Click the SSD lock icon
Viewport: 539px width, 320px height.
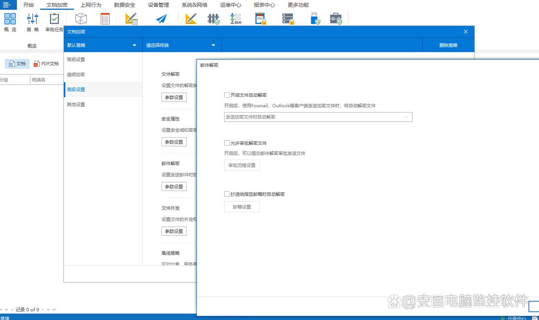coord(260,19)
